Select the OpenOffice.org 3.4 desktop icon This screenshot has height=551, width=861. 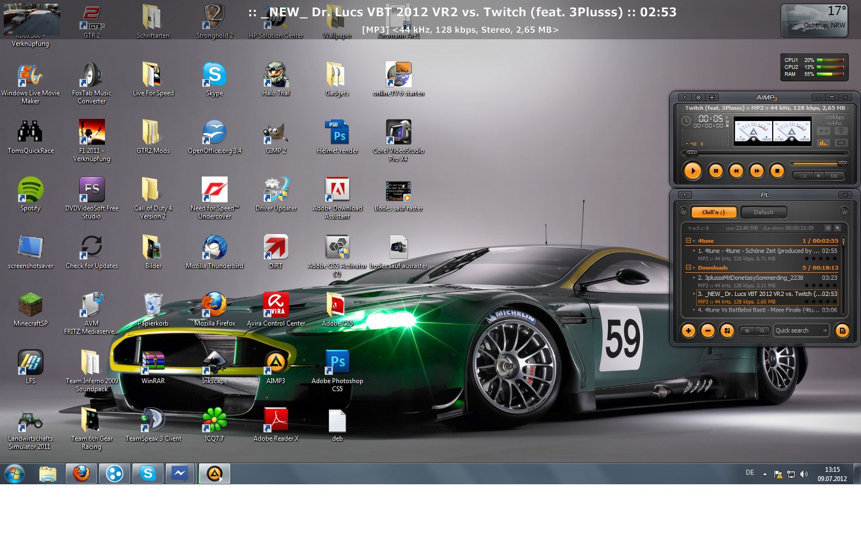click(215, 137)
